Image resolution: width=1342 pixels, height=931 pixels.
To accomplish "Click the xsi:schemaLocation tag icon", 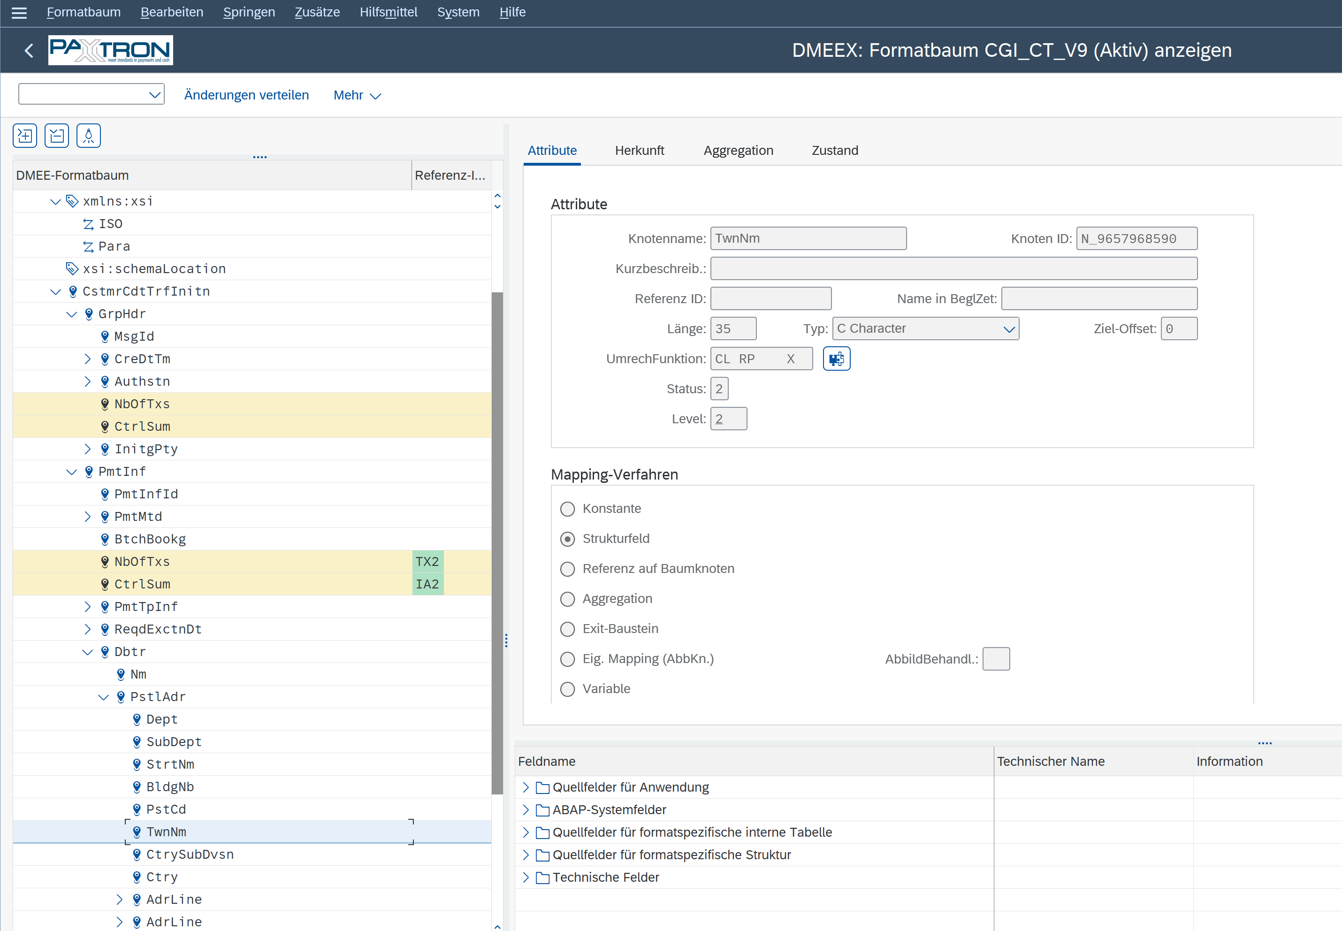I will [72, 269].
